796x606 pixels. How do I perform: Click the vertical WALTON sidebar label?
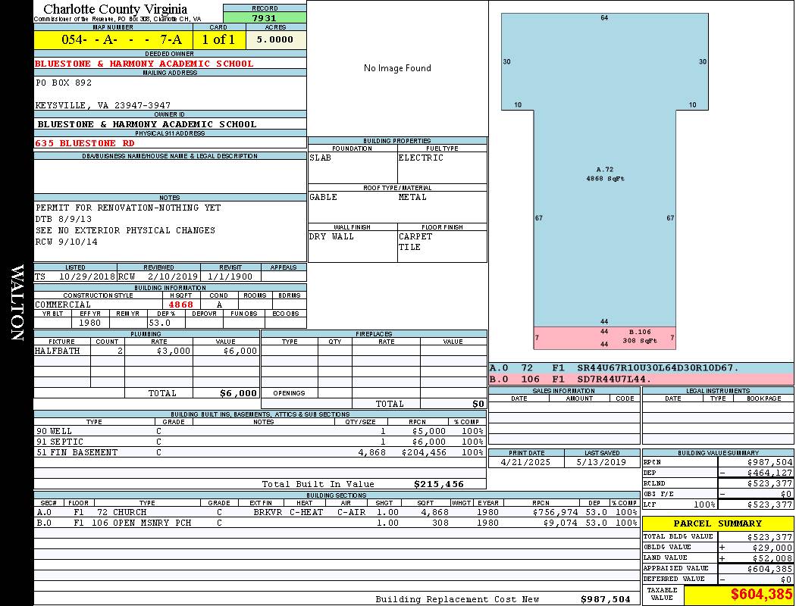[17, 303]
